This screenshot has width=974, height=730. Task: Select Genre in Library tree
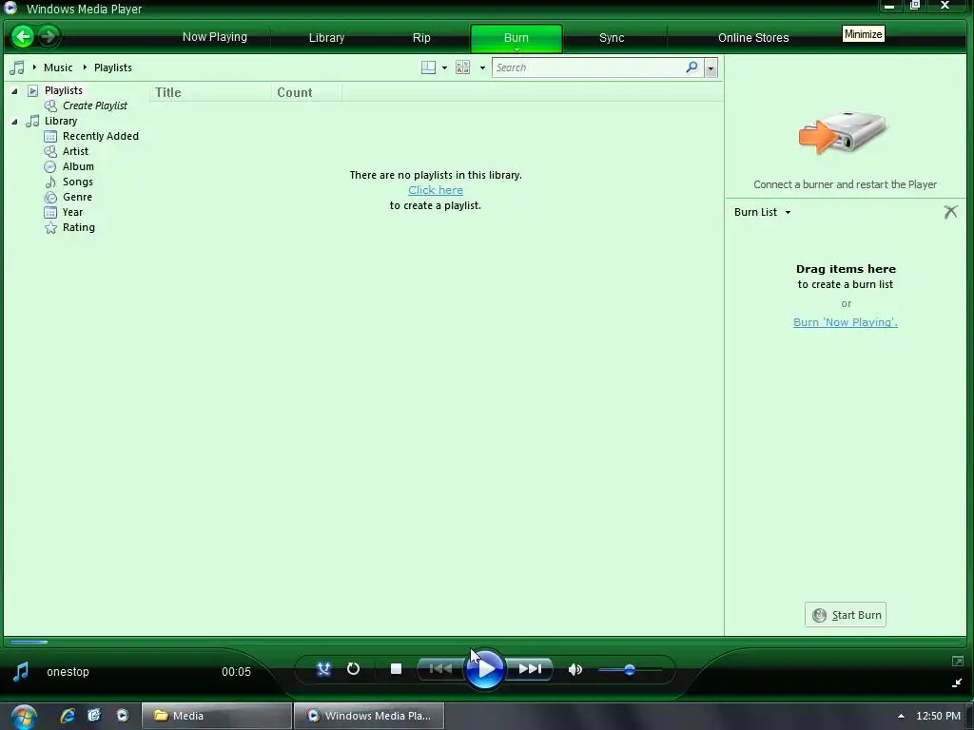pos(77,197)
